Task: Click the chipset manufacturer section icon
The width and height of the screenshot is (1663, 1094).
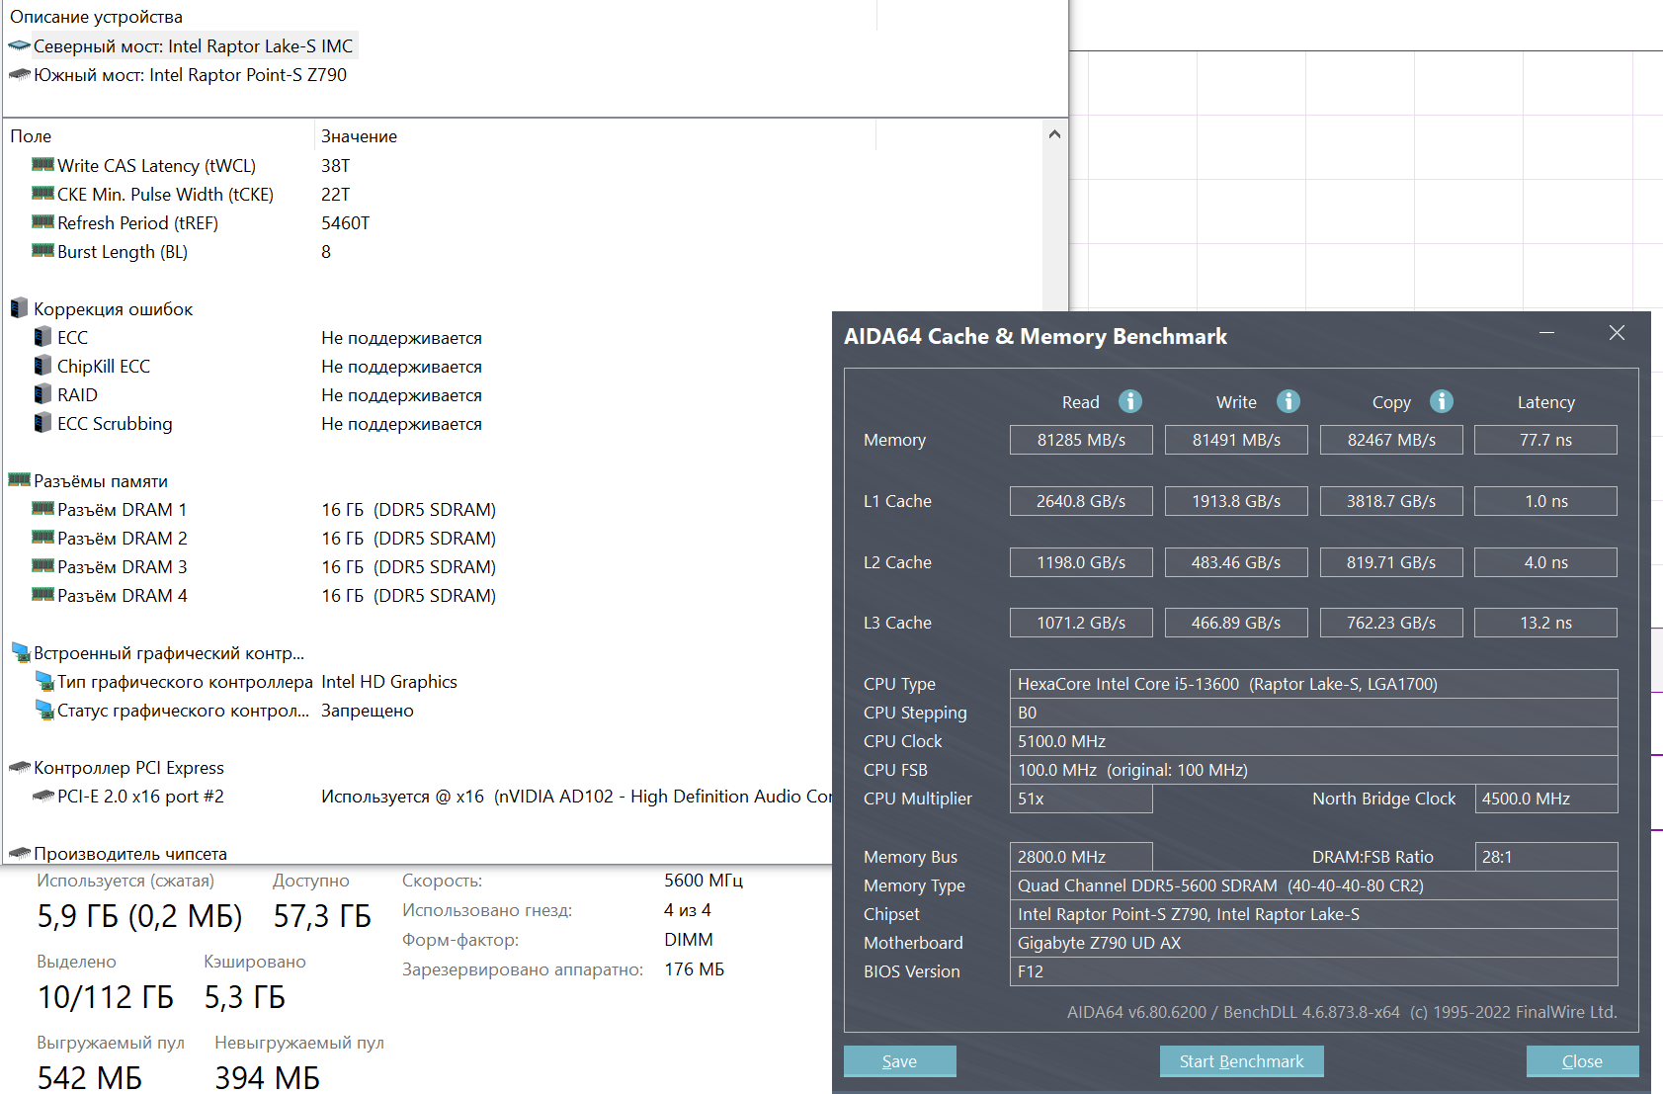Action: click(20, 853)
